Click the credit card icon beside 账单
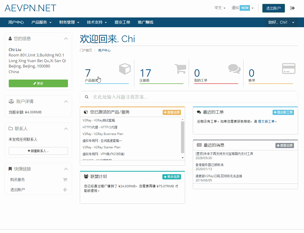 point(289,68)
